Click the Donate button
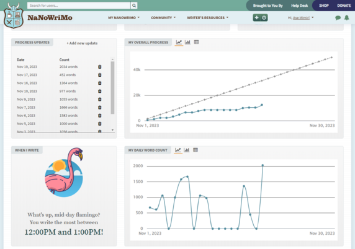Screen dimensions: 355x249 point(344,6)
